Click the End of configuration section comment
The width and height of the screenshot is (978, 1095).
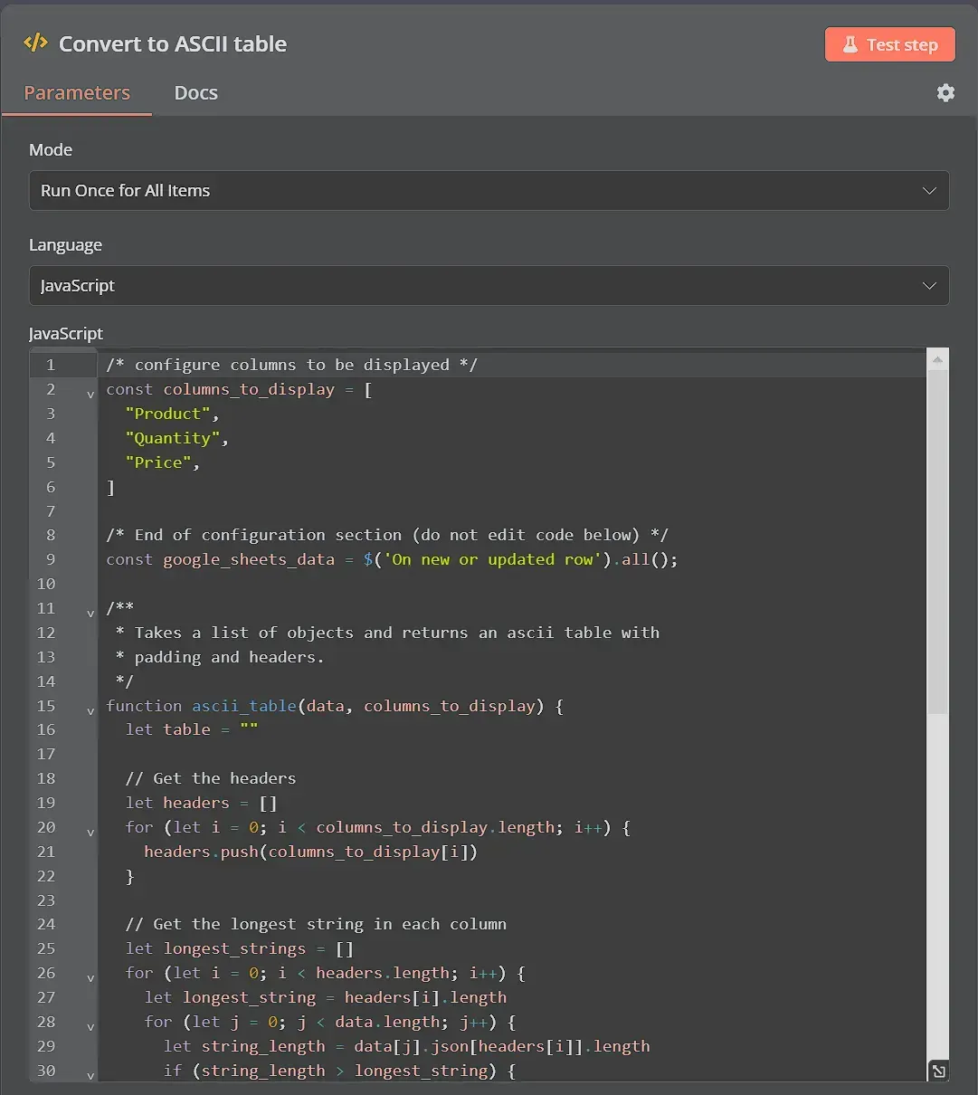click(x=387, y=535)
